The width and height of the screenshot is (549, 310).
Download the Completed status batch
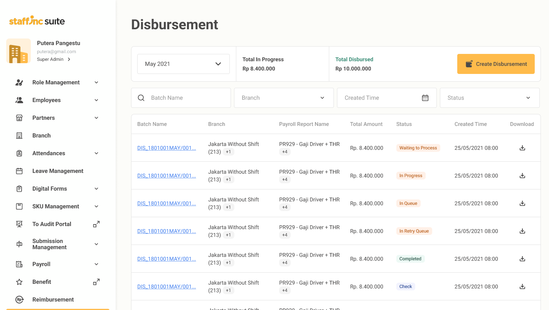click(x=522, y=259)
